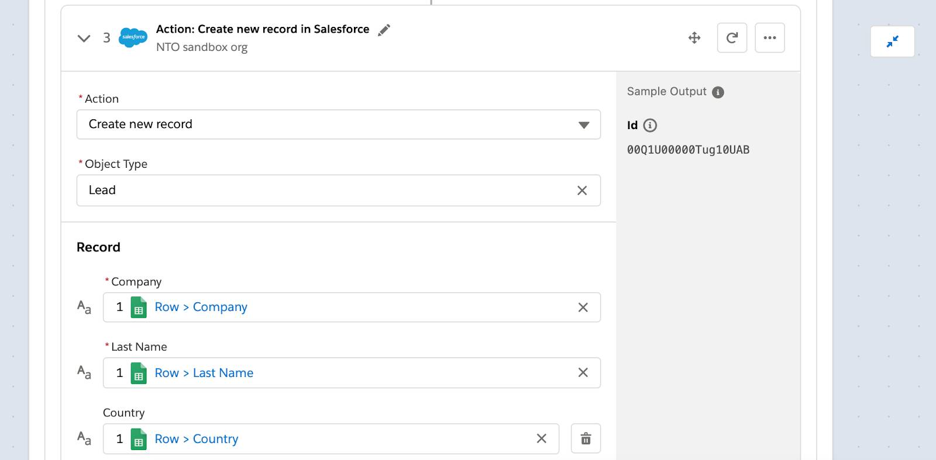This screenshot has height=460, width=936.
Task: Toggle the text type icon beside Last Name
Action: click(84, 372)
